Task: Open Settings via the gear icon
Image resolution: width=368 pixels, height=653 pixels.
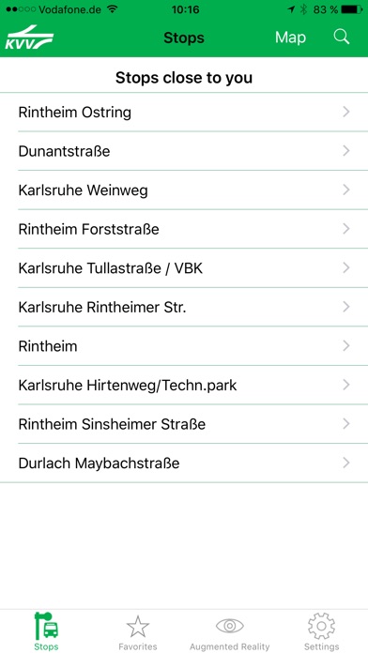Action: (321, 626)
